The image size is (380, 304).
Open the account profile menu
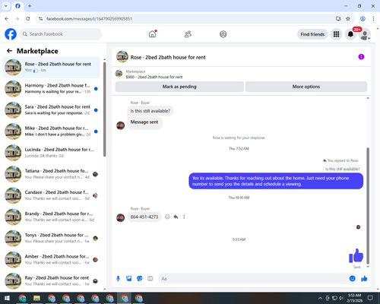point(365,34)
